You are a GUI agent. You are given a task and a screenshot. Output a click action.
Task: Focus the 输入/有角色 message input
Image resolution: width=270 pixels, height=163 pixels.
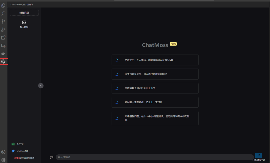(155, 157)
